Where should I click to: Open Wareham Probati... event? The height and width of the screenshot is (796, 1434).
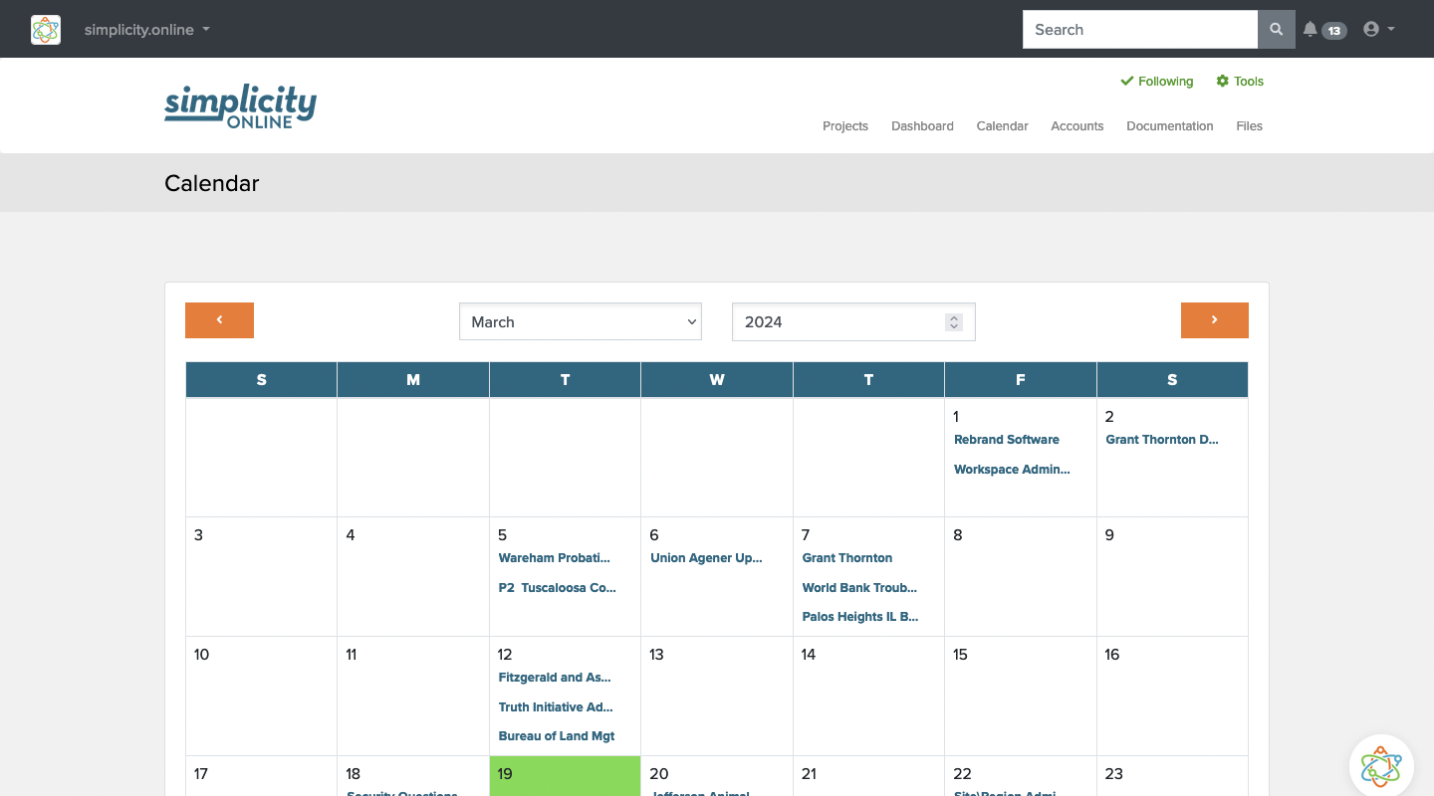click(x=555, y=558)
